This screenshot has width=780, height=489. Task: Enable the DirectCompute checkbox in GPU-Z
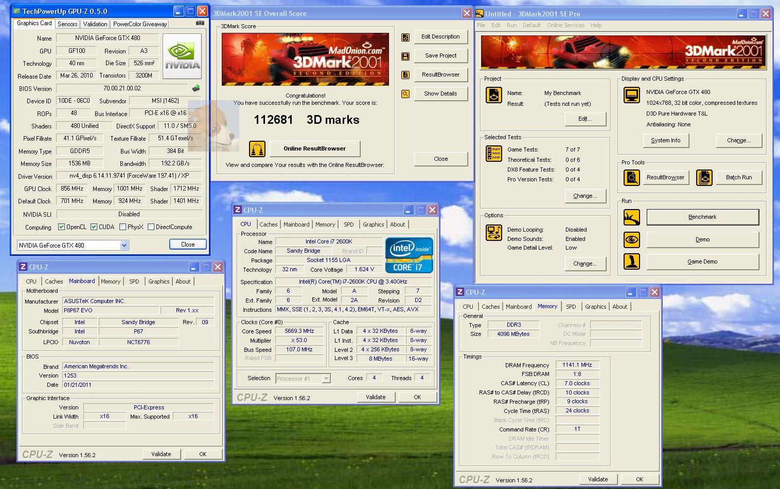(151, 227)
